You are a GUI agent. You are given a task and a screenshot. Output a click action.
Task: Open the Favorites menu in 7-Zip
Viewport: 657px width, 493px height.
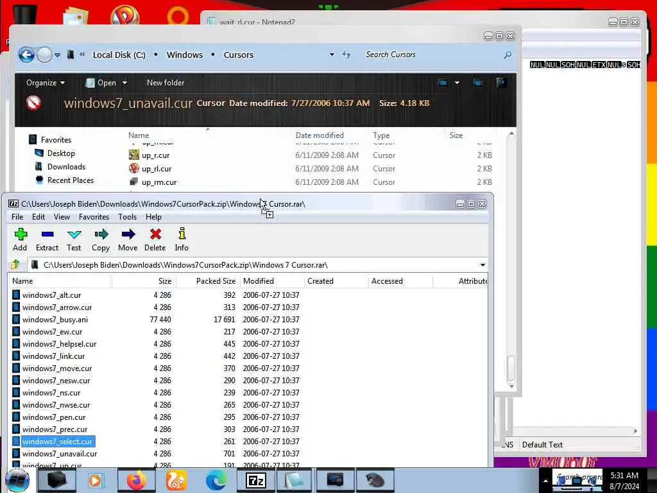click(94, 217)
